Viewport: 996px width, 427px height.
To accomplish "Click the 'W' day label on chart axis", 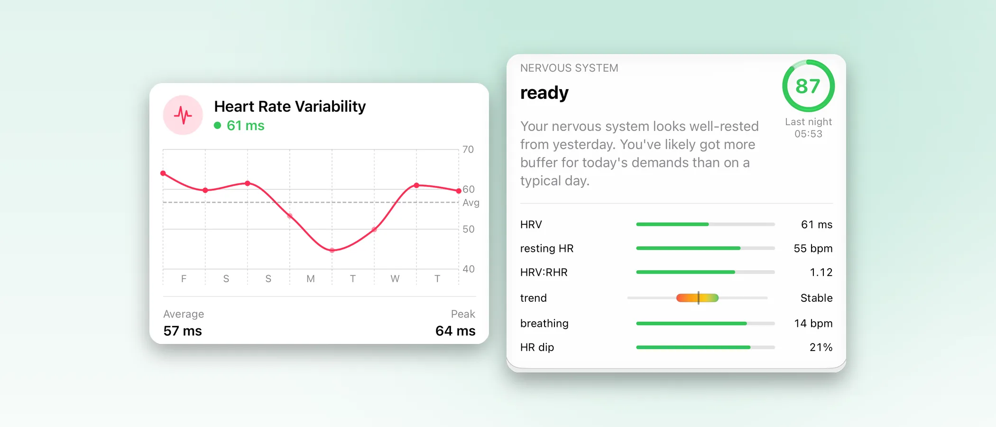I will tap(395, 279).
